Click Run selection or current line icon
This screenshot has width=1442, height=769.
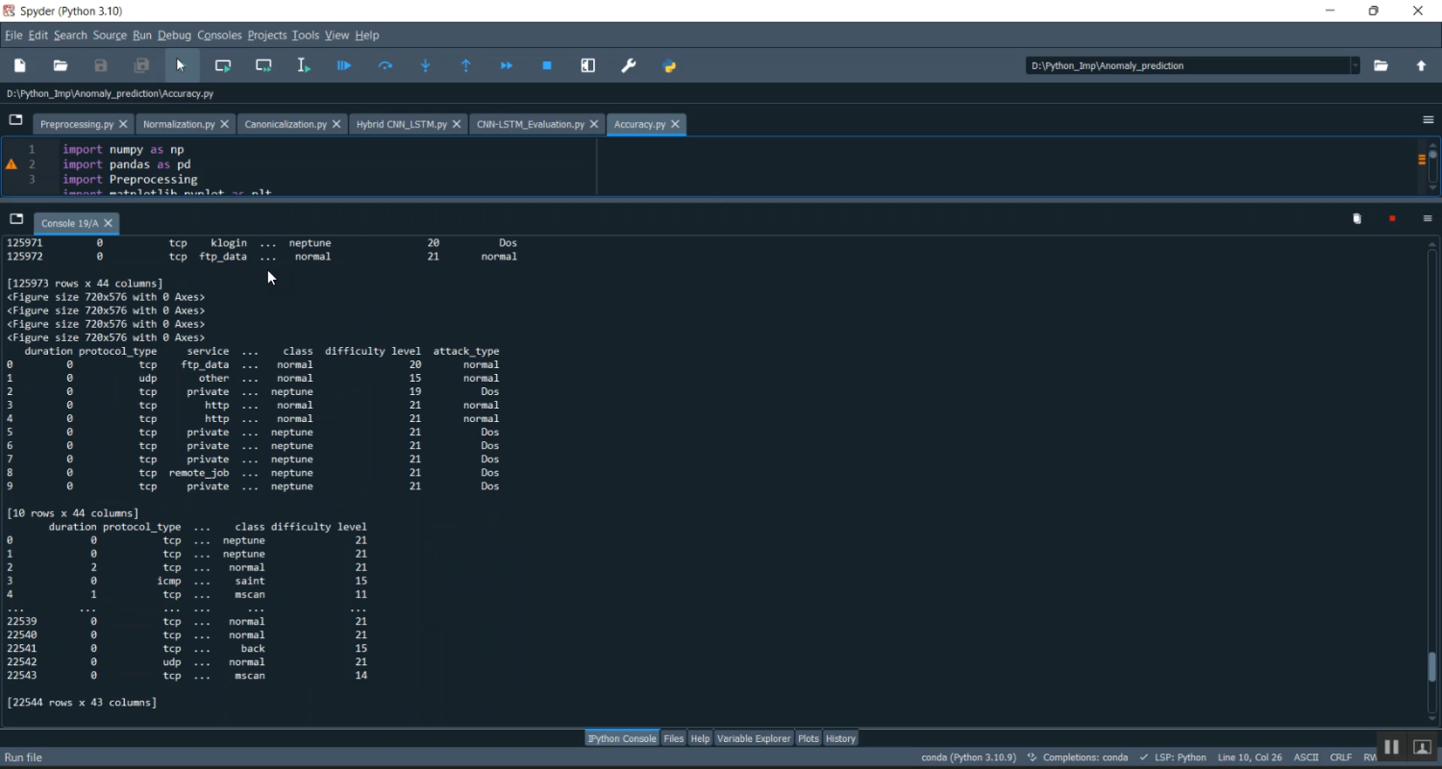click(x=304, y=66)
